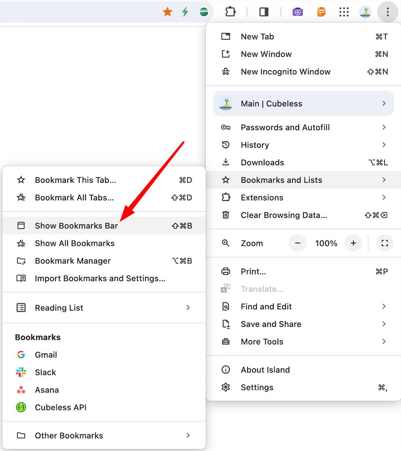Enter fullscreen with the fullscreen icon
Screen dimensions: 401x451
pos(385,243)
